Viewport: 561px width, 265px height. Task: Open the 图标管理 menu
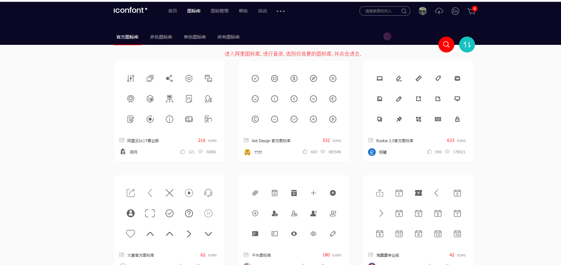[220, 11]
